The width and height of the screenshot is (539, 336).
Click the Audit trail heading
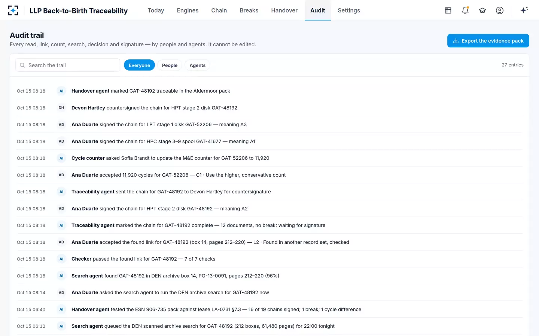click(27, 35)
